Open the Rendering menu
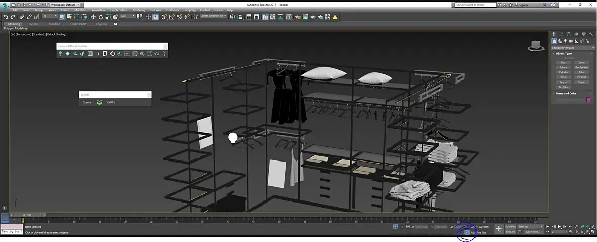597x242 pixels. [x=138, y=10]
